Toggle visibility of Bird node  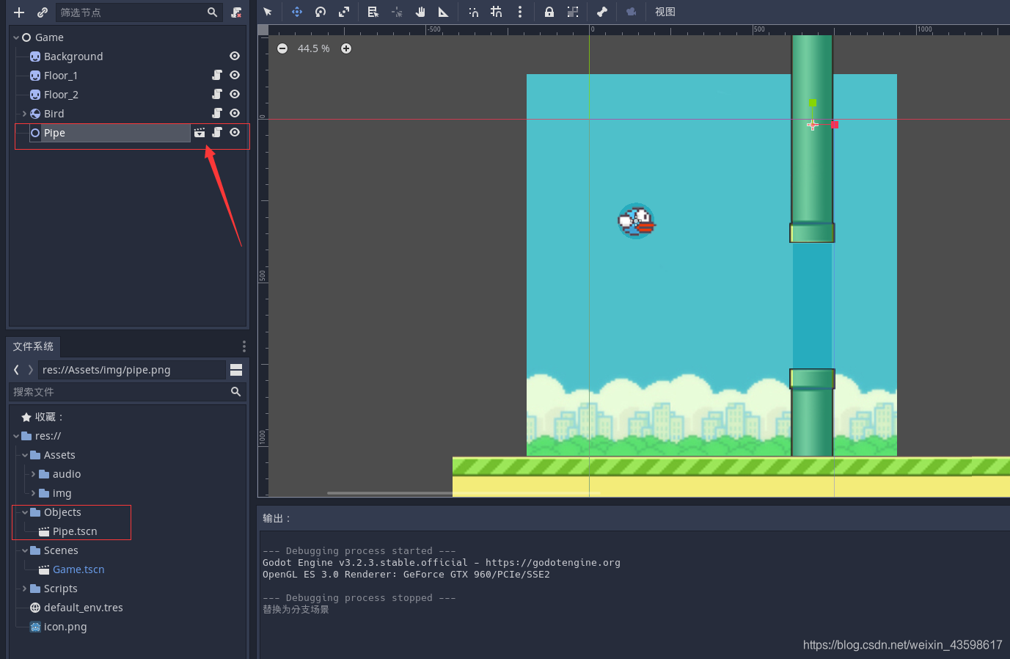[235, 113]
